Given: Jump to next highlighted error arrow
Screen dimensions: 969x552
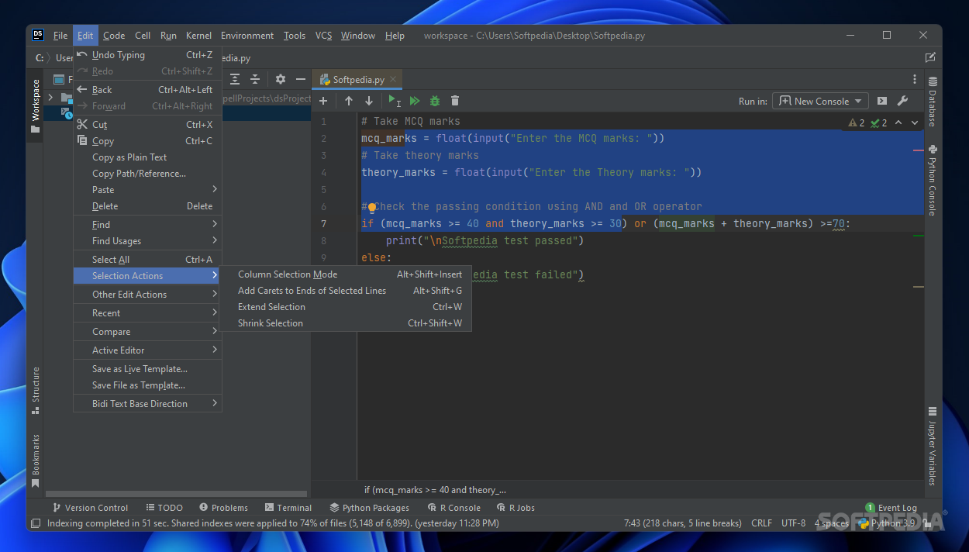Looking at the screenshot, I should coord(915,122).
